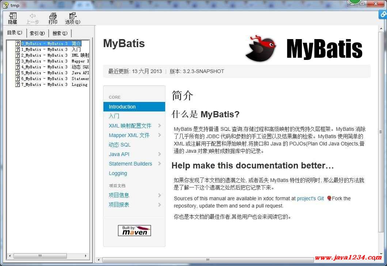Viewport: 387px width, 266px height.
Task: Click the help page icon beside 2_MyBatis XML 映射
Action: (18, 55)
